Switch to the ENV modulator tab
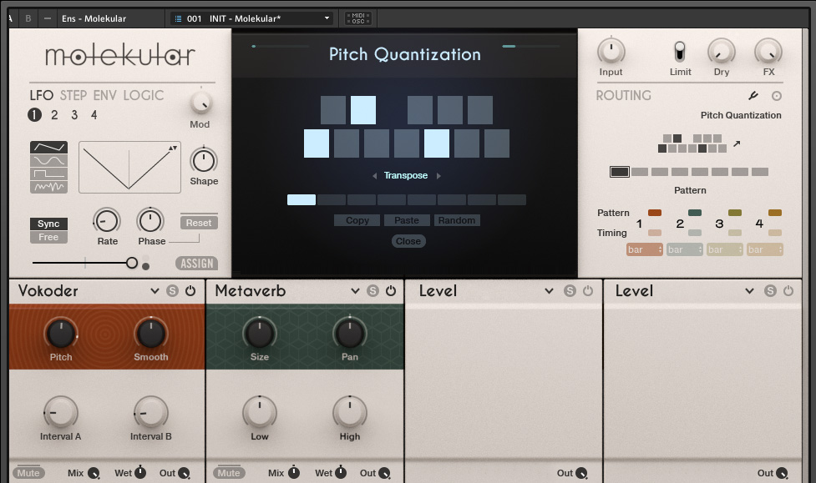This screenshot has width=816, height=483. tap(105, 95)
